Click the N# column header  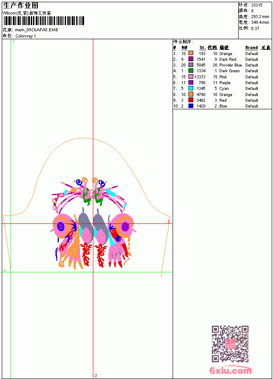[184, 48]
